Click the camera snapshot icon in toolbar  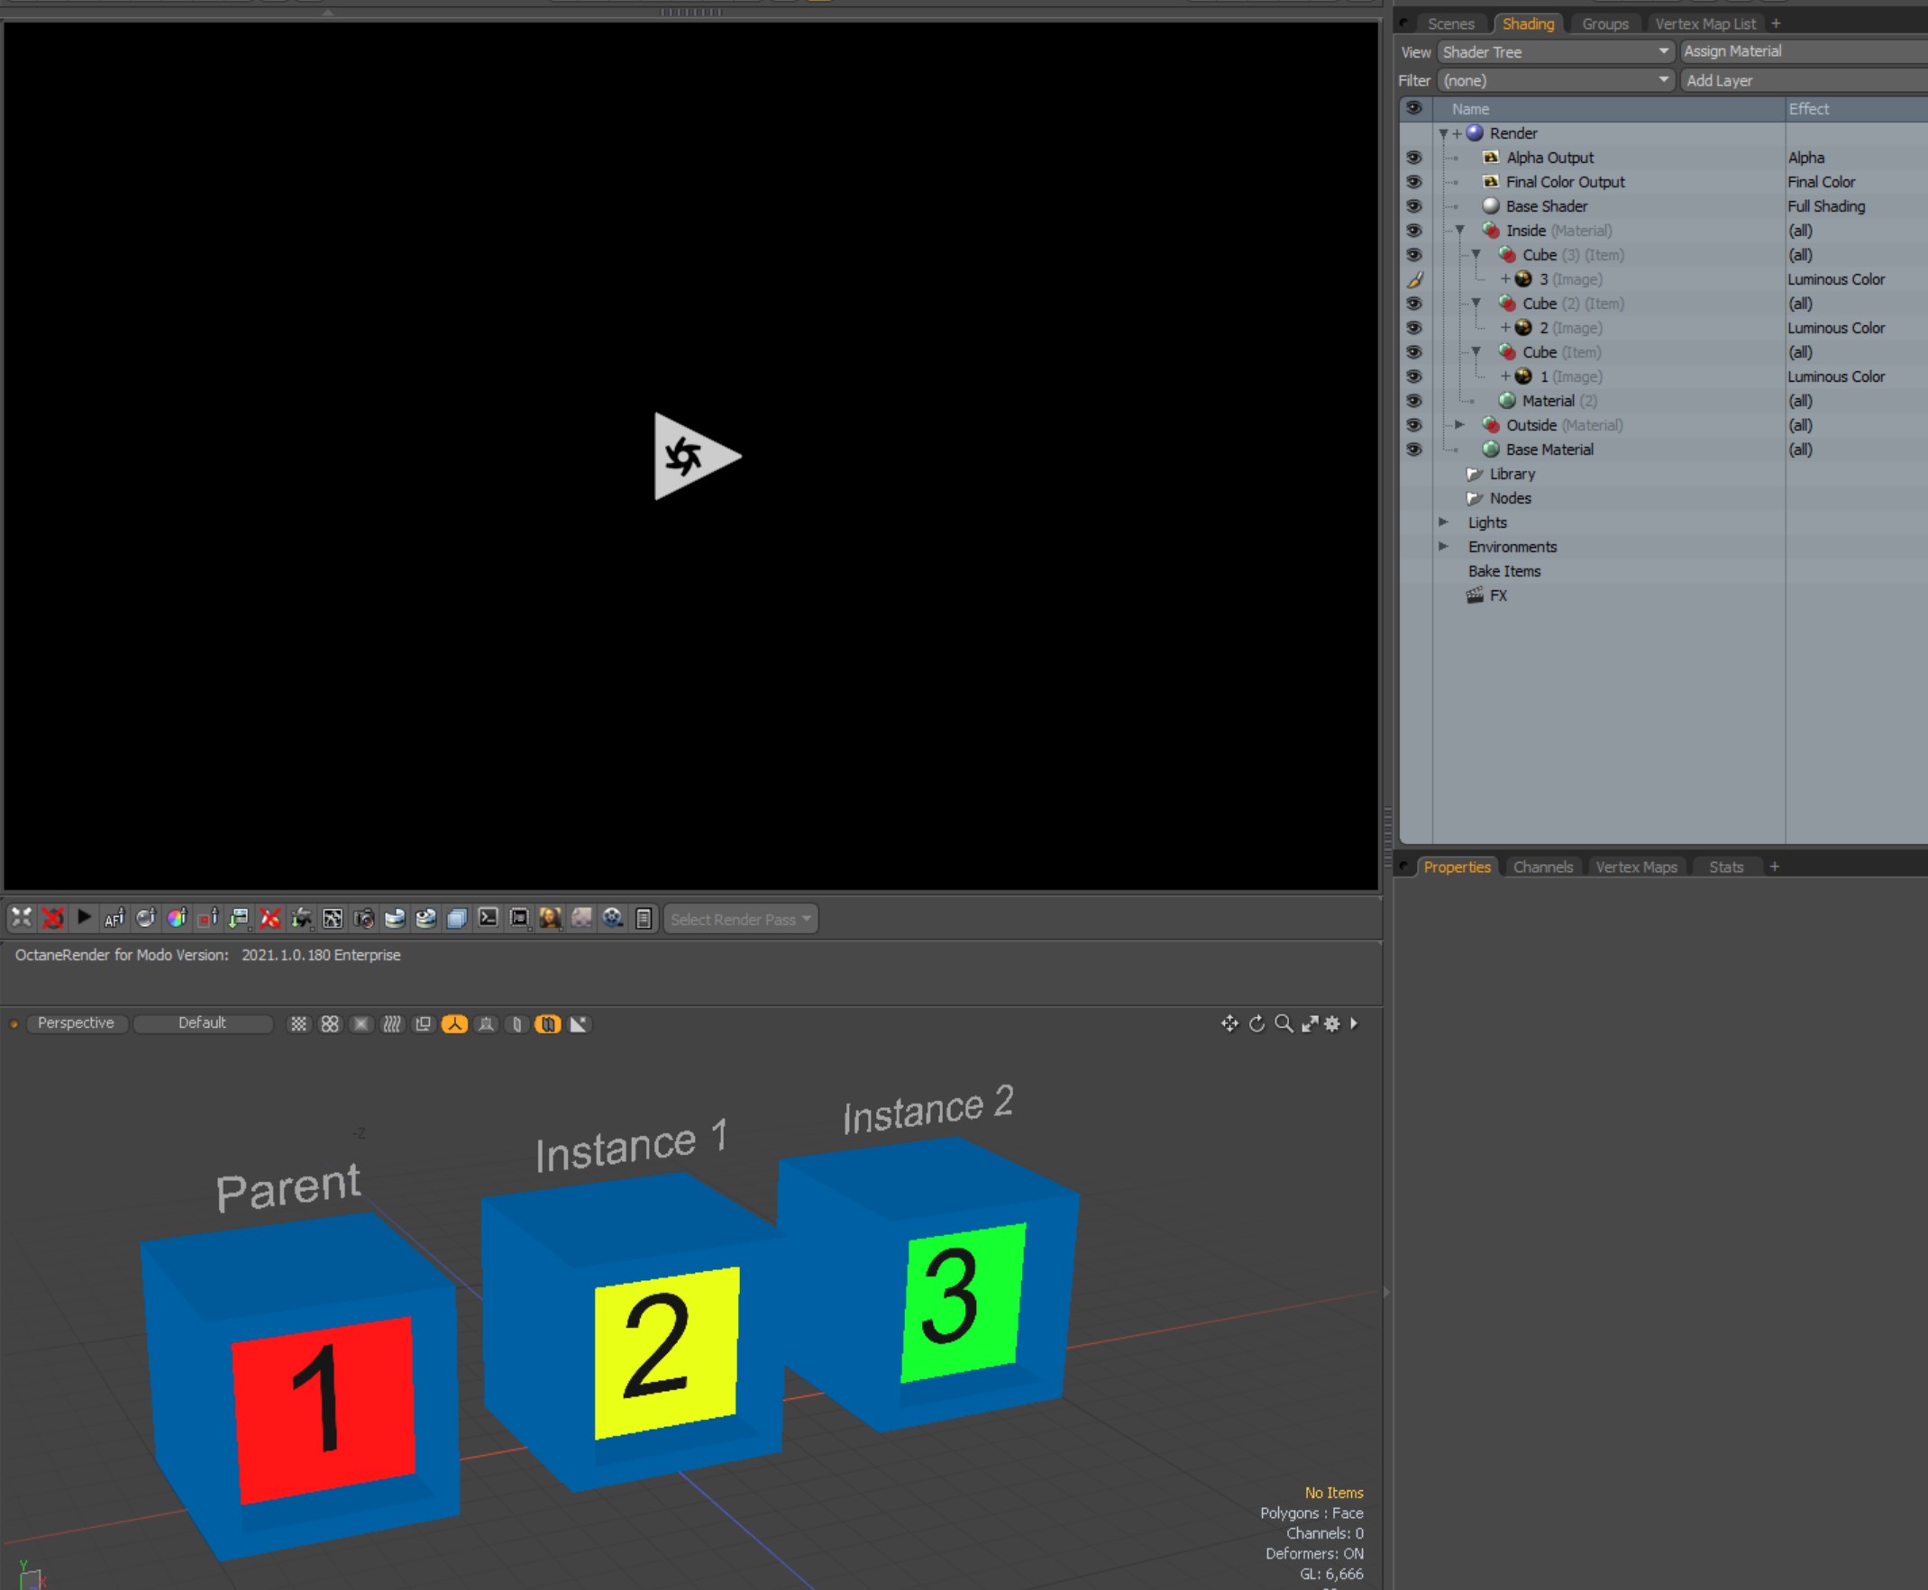click(x=364, y=918)
